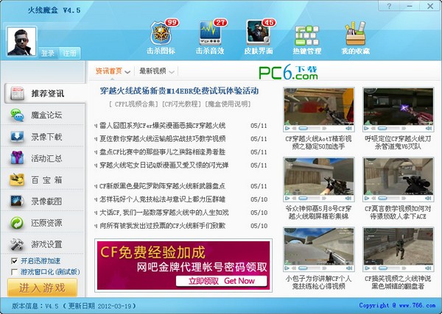The width and height of the screenshot is (442, 314).
Task: Open 百宝箱 treasure box in sidebar
Action: (x=43, y=179)
